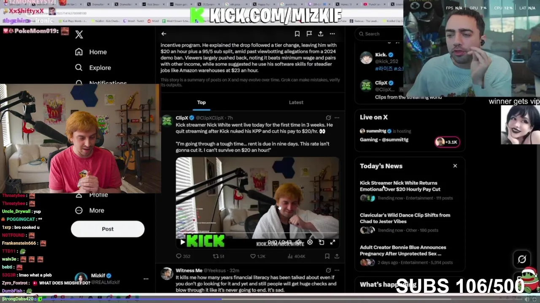
Task: Click the flag icon in the header
Action: coord(309,34)
